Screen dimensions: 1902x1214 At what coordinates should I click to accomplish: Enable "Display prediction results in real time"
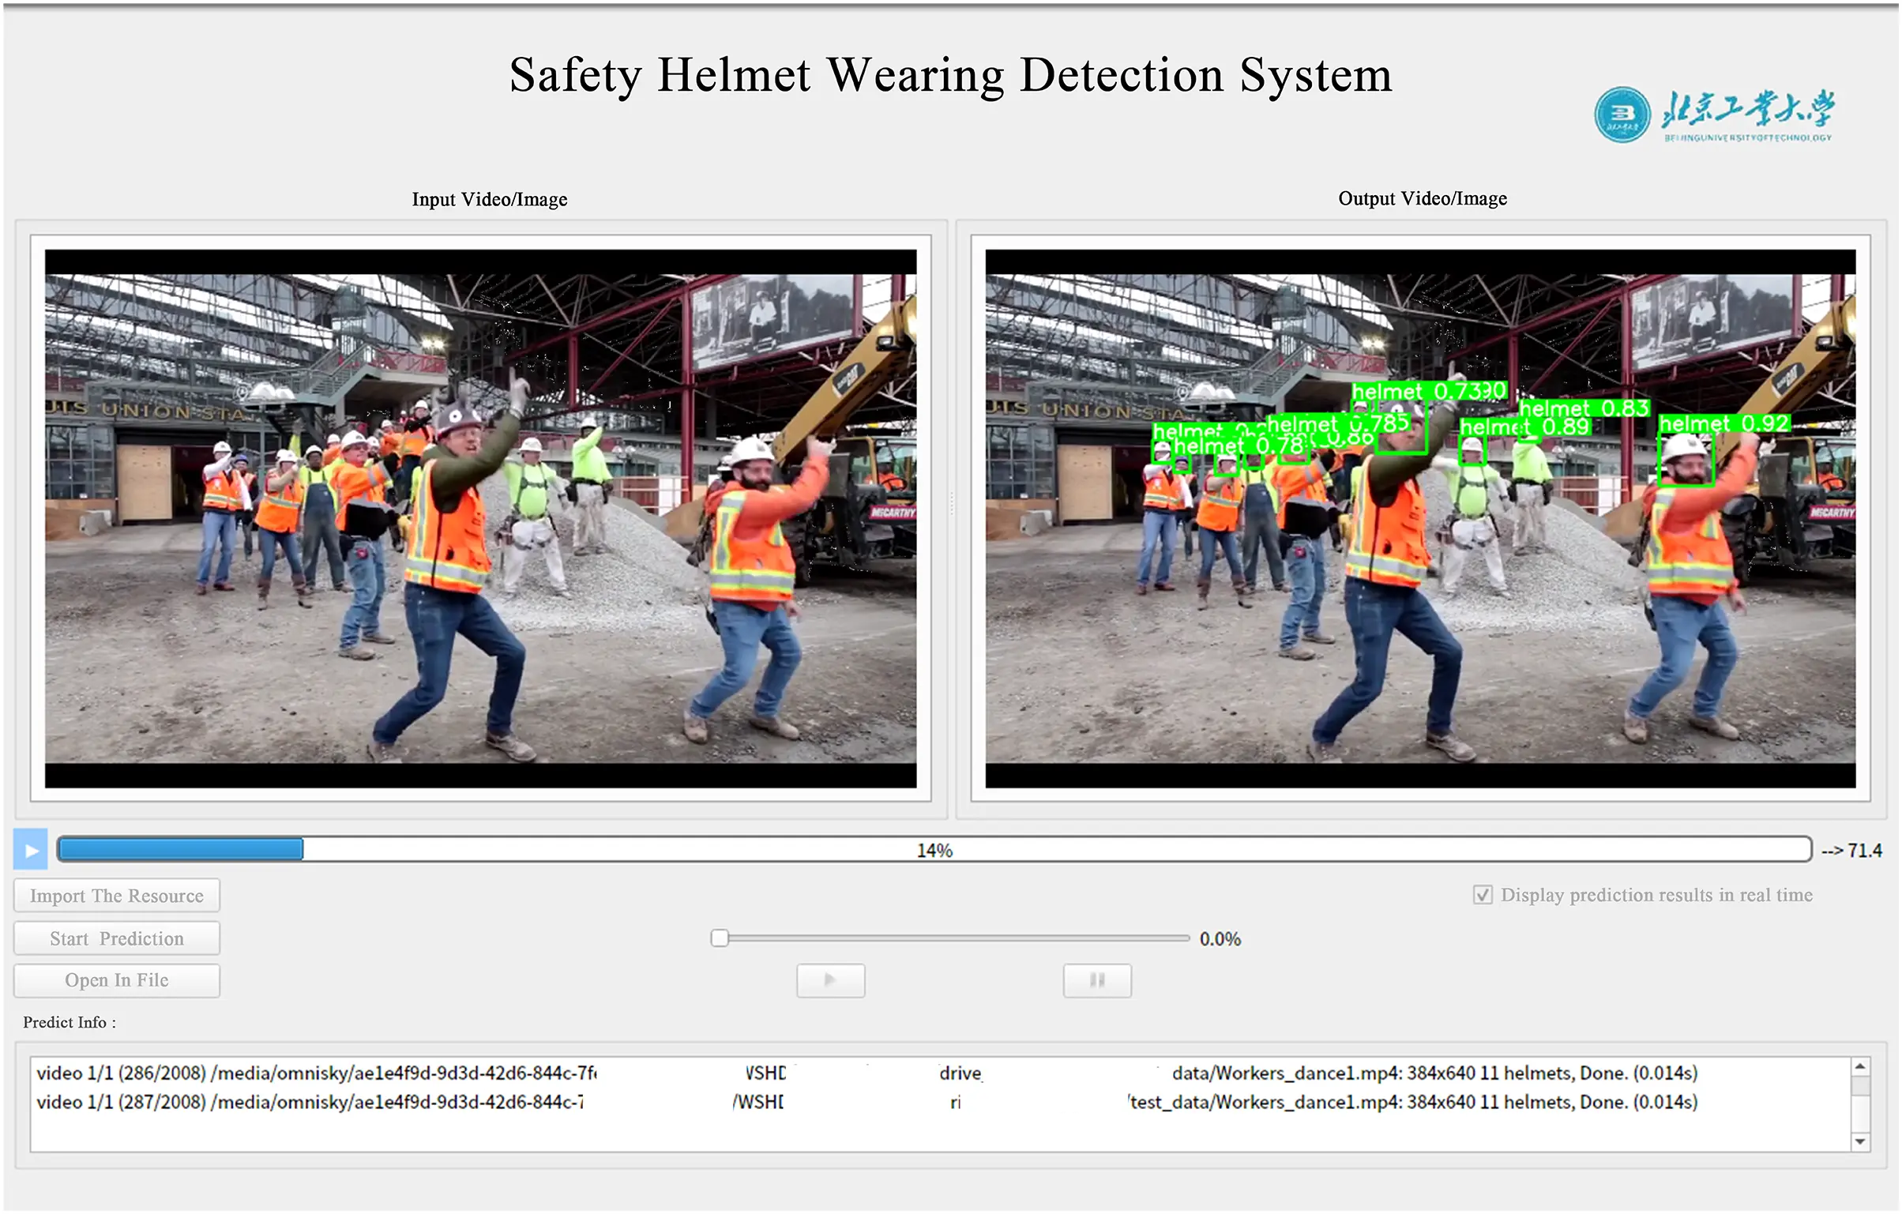tap(1482, 895)
